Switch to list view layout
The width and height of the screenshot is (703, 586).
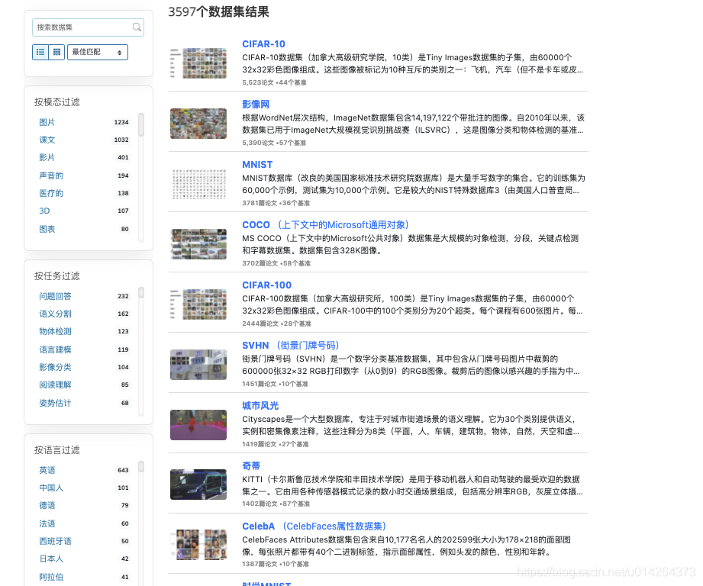(40, 52)
